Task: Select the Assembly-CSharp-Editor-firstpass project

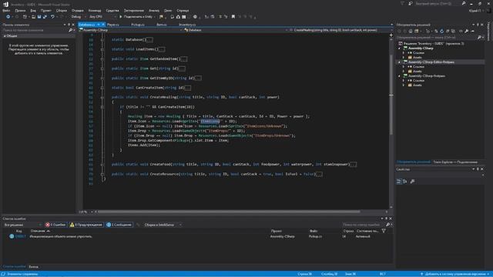Action: coord(431,62)
